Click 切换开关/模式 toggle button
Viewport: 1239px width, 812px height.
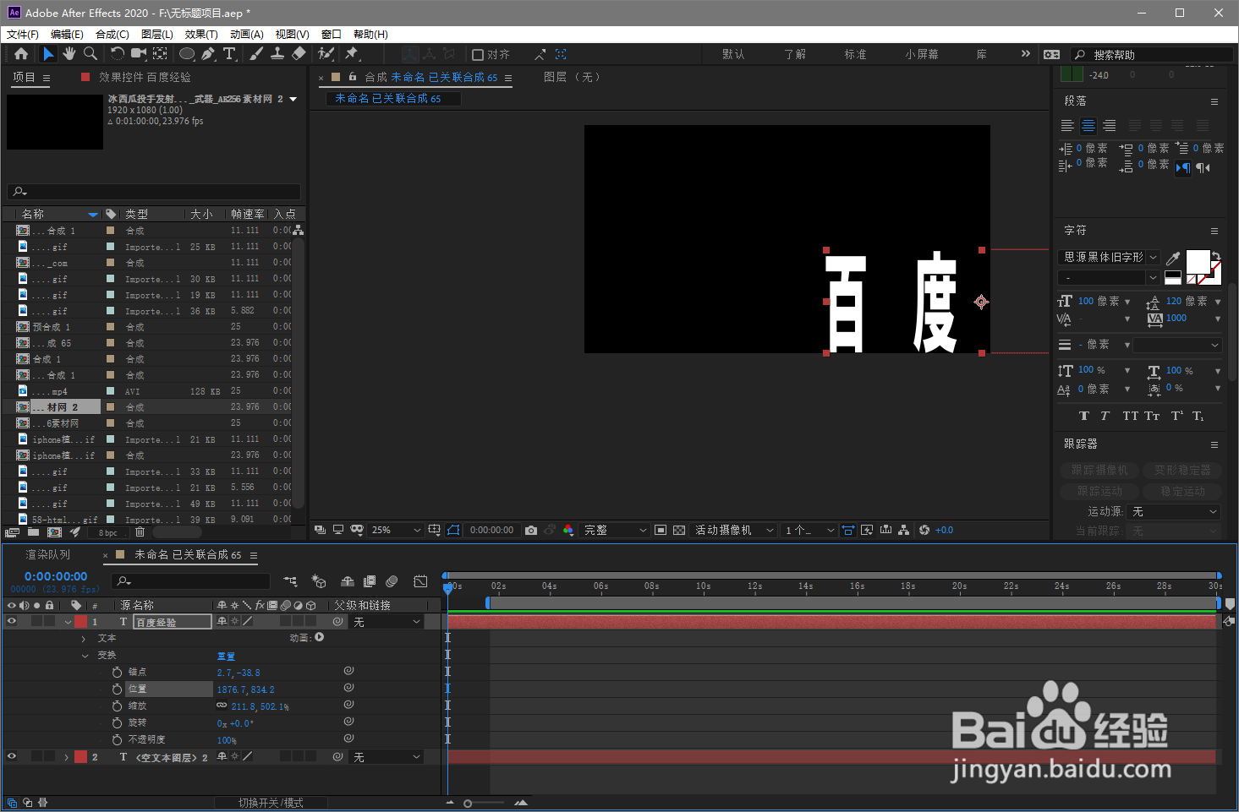[x=271, y=803]
